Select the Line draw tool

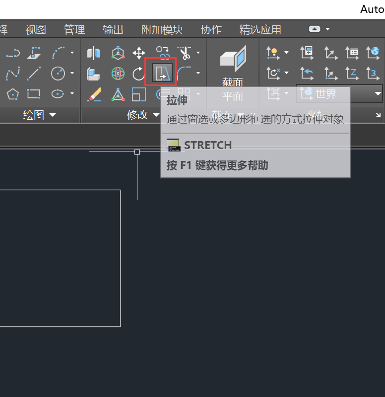pyautogui.click(x=34, y=74)
